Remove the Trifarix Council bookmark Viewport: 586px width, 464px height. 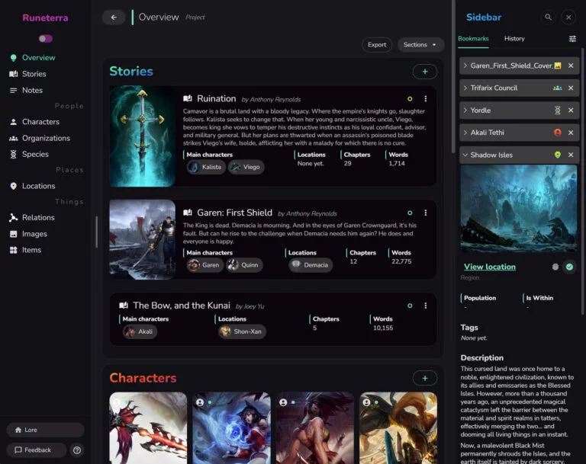click(x=571, y=88)
